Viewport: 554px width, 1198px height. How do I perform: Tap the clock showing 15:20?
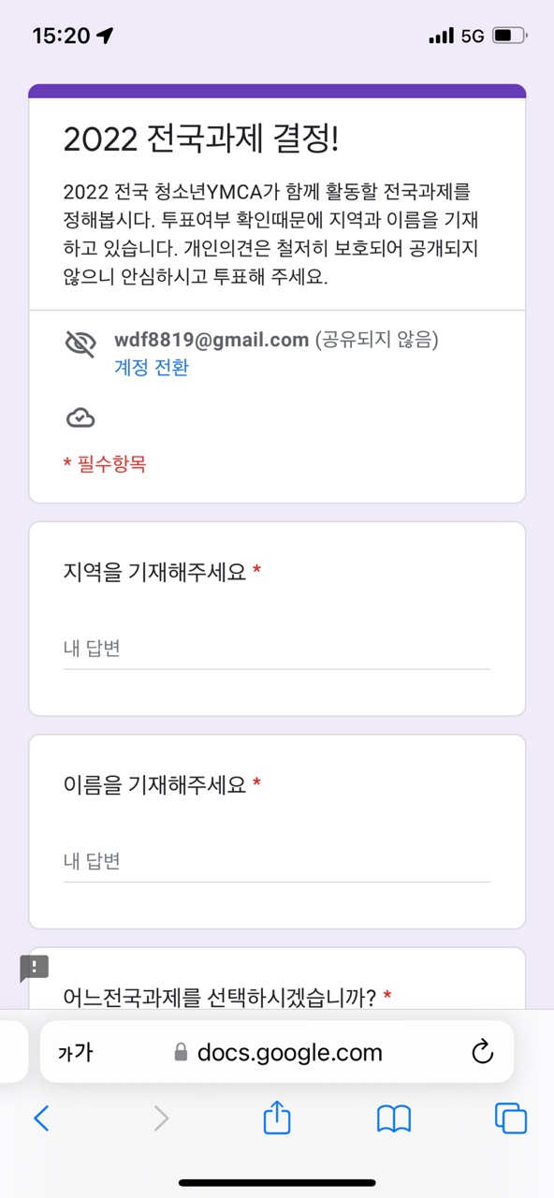(62, 36)
